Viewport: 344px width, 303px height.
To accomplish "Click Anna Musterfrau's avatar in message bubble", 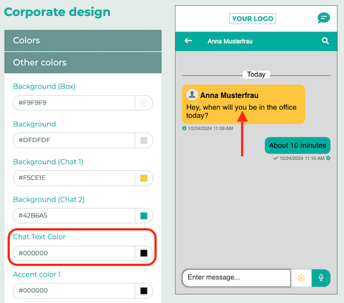I will (x=192, y=95).
